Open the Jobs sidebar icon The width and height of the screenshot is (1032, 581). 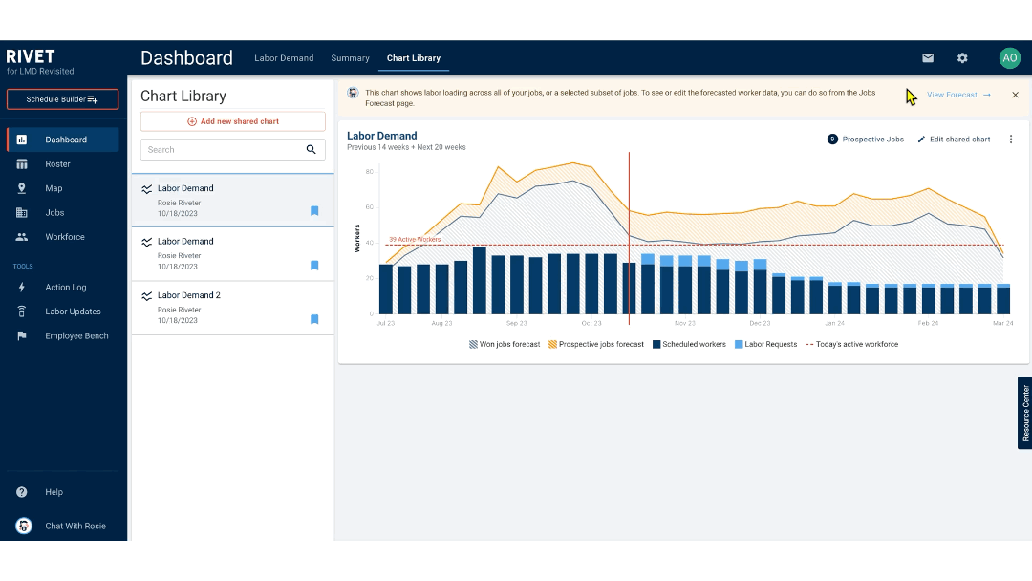click(21, 212)
